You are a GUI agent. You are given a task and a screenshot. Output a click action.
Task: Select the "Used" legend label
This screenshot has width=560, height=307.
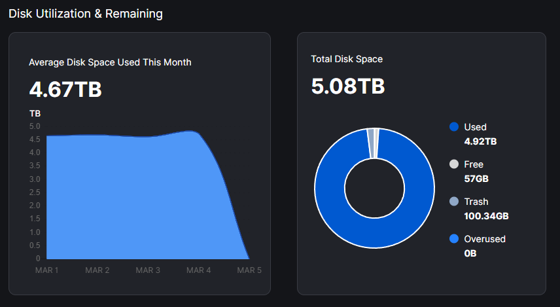475,127
